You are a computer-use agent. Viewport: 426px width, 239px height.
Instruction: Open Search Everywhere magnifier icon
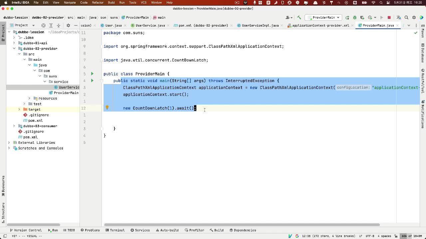coord(406,18)
